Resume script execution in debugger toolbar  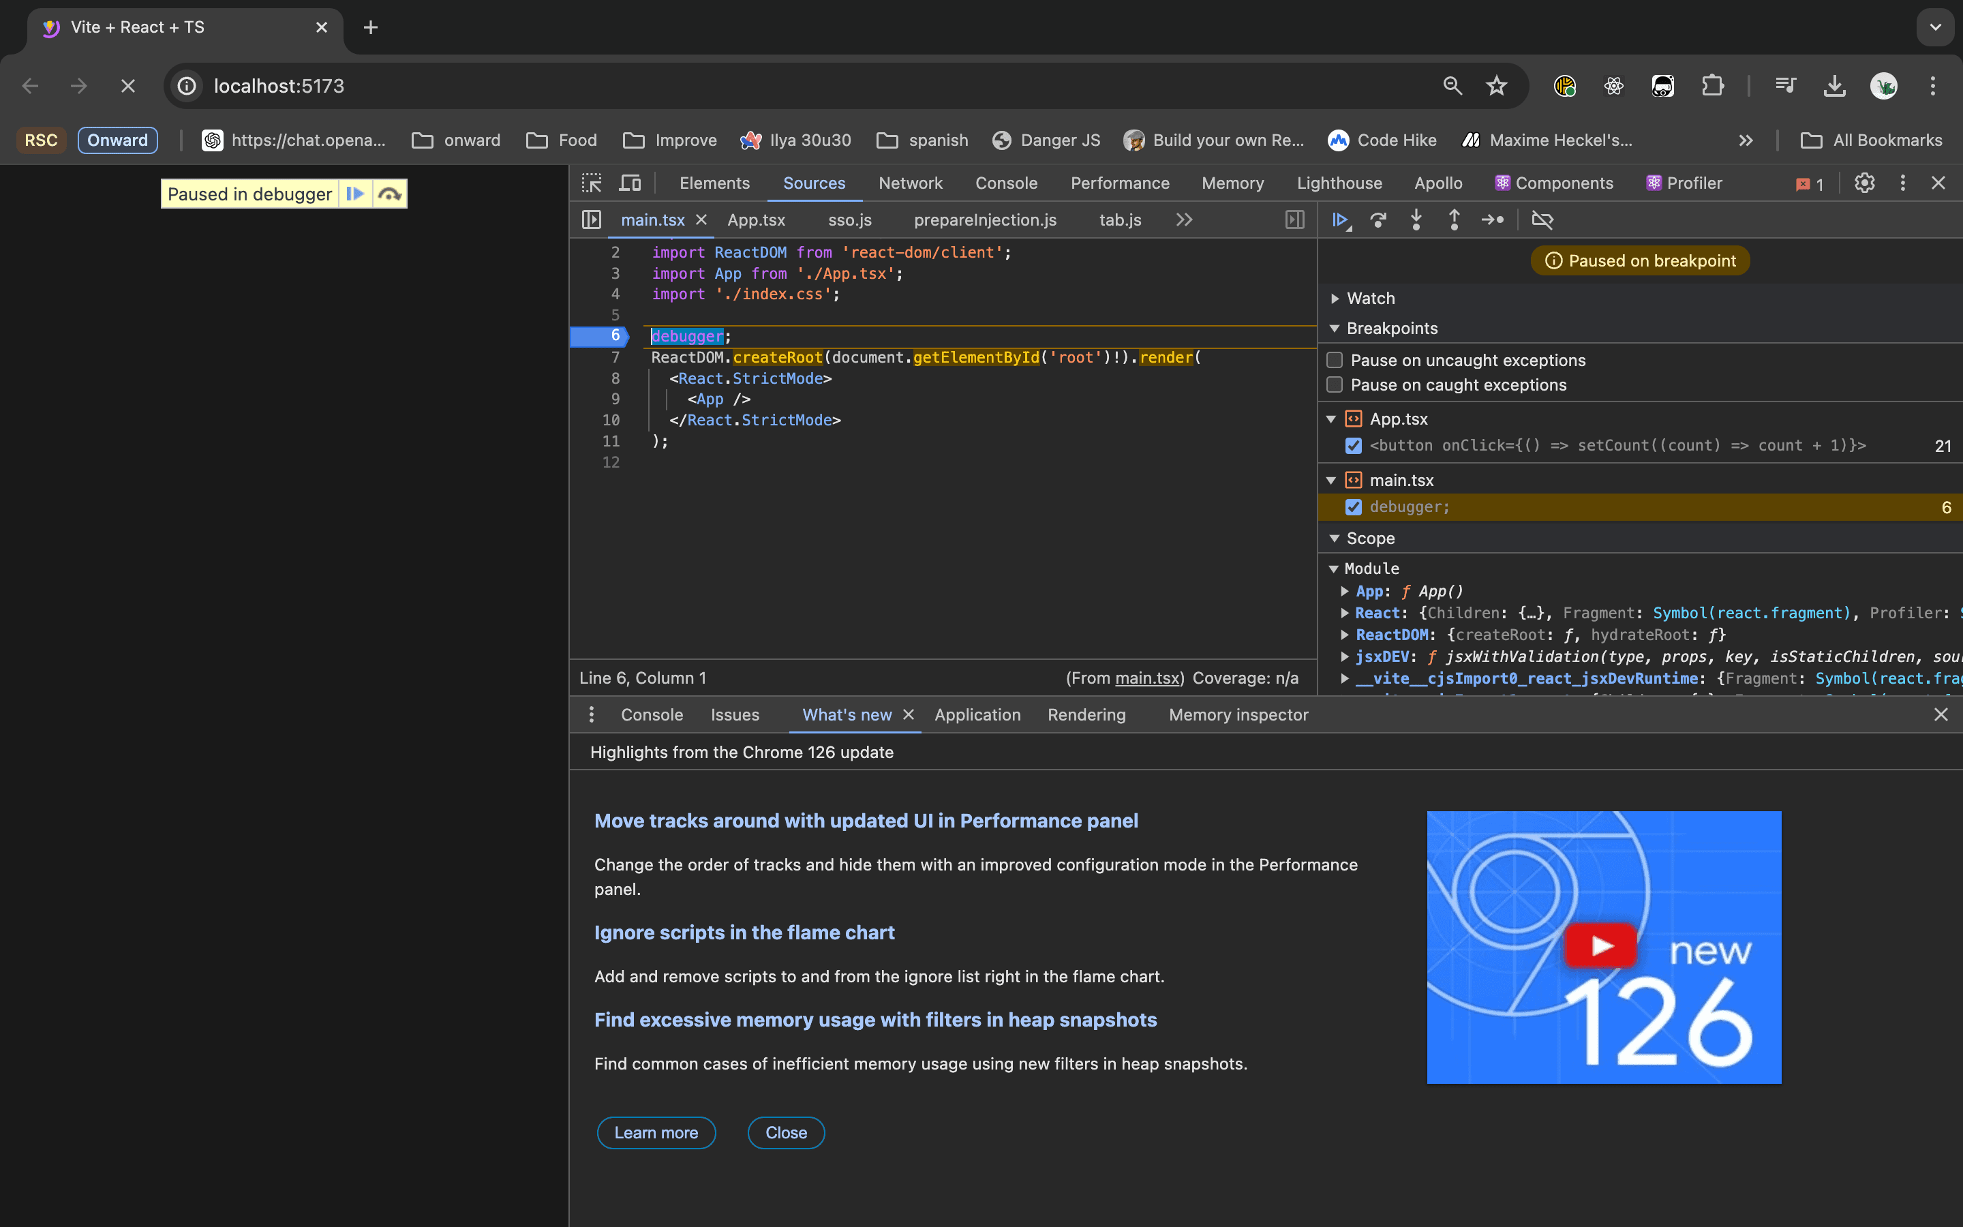point(1340,220)
